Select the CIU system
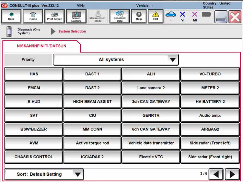 point(92,115)
